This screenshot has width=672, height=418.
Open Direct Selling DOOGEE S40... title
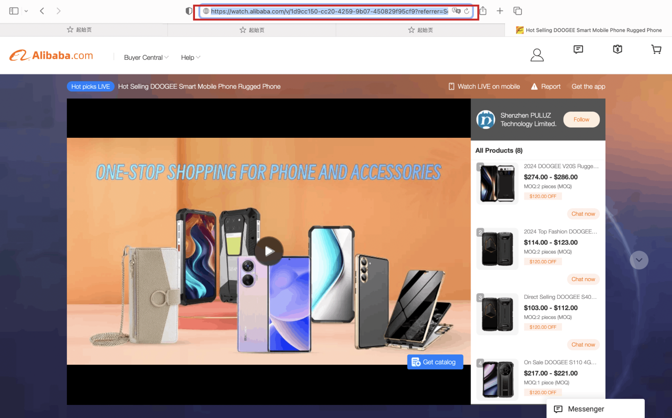560,297
